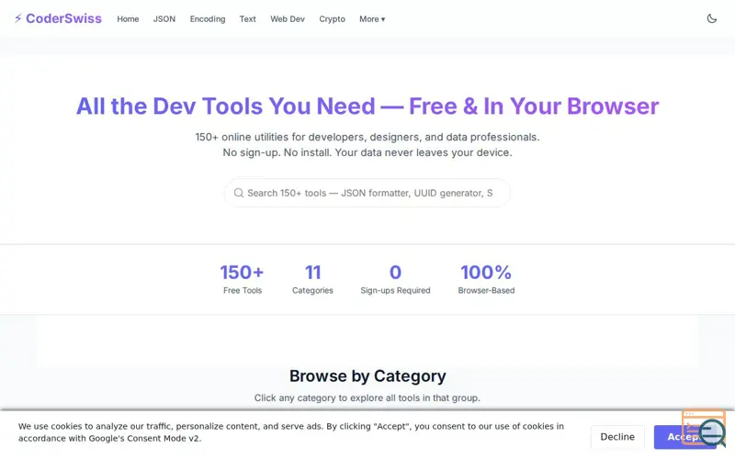Click the cookie notice text about Consent Mode
The width and height of the screenshot is (735, 459).
click(290, 432)
